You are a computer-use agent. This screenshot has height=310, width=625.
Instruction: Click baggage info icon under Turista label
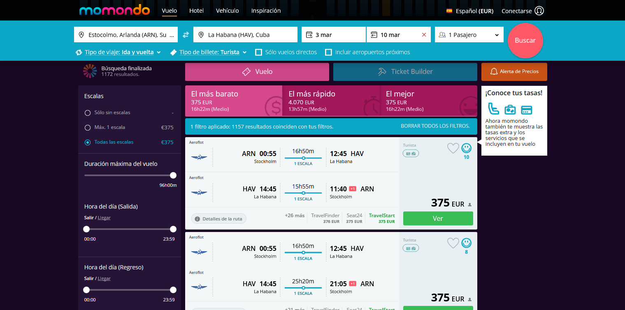[411, 154]
